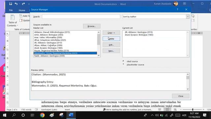Image resolution: width=211 pixels, height=119 pixels.
Task: Click Kanan Əsədzadə account avatar
Action: pyautogui.click(x=176, y=4)
